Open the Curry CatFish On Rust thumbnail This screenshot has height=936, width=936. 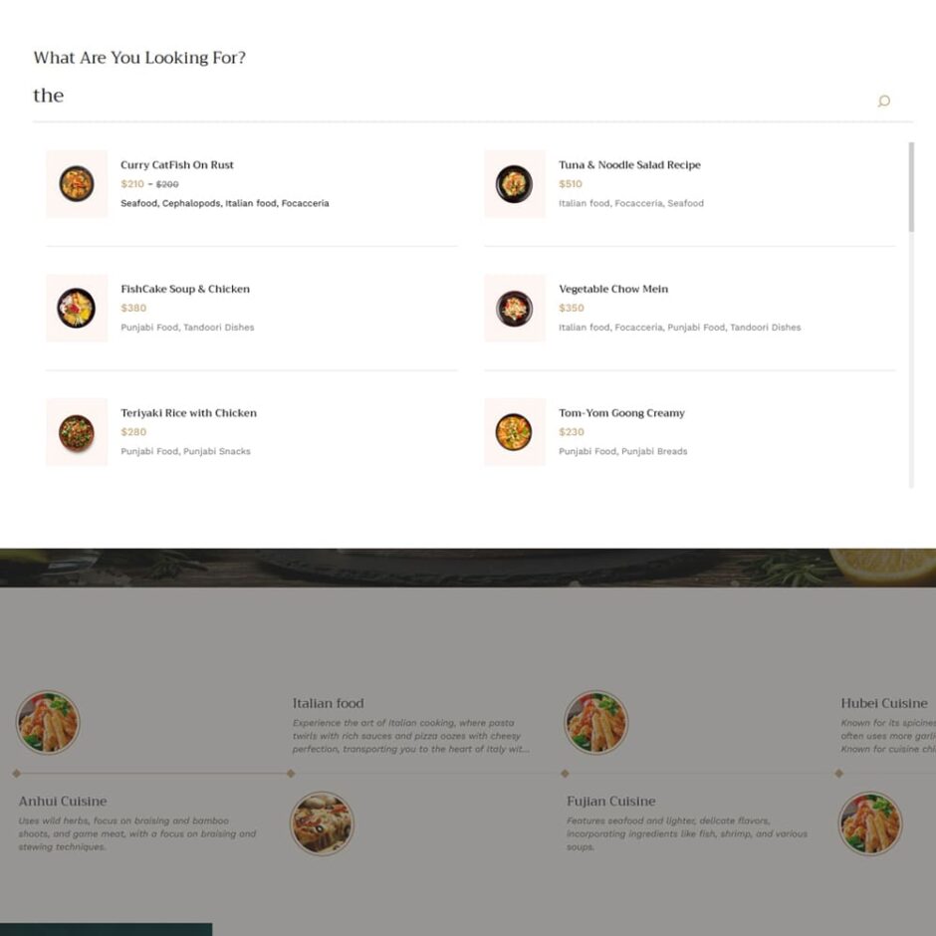77,184
